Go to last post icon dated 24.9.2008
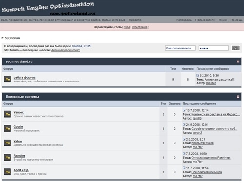This screenshot has width=244, height=183. point(184,124)
